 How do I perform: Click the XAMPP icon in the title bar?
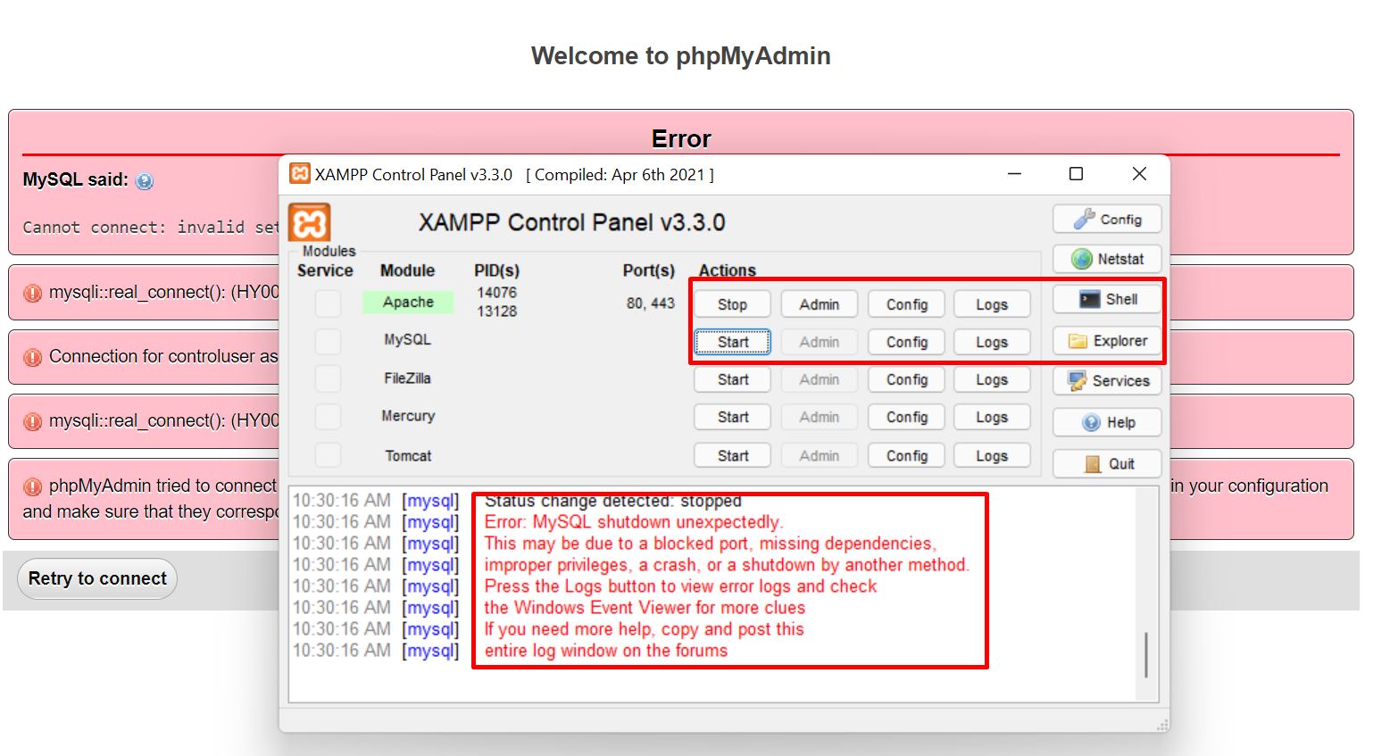pos(300,173)
